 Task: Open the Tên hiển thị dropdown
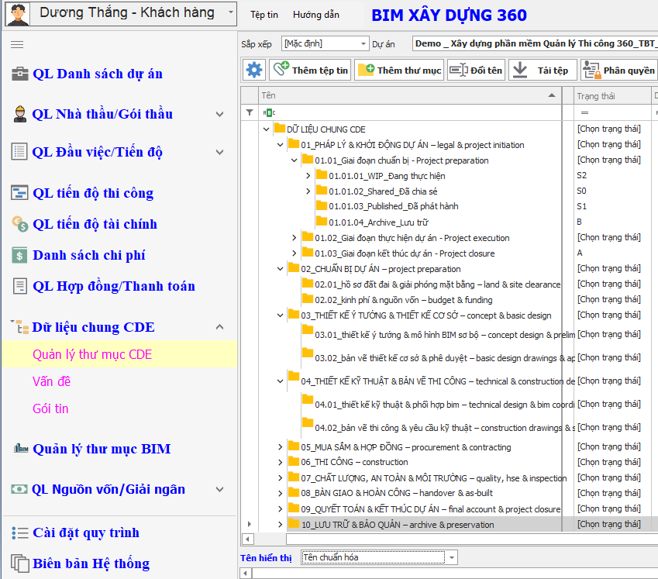(452, 557)
